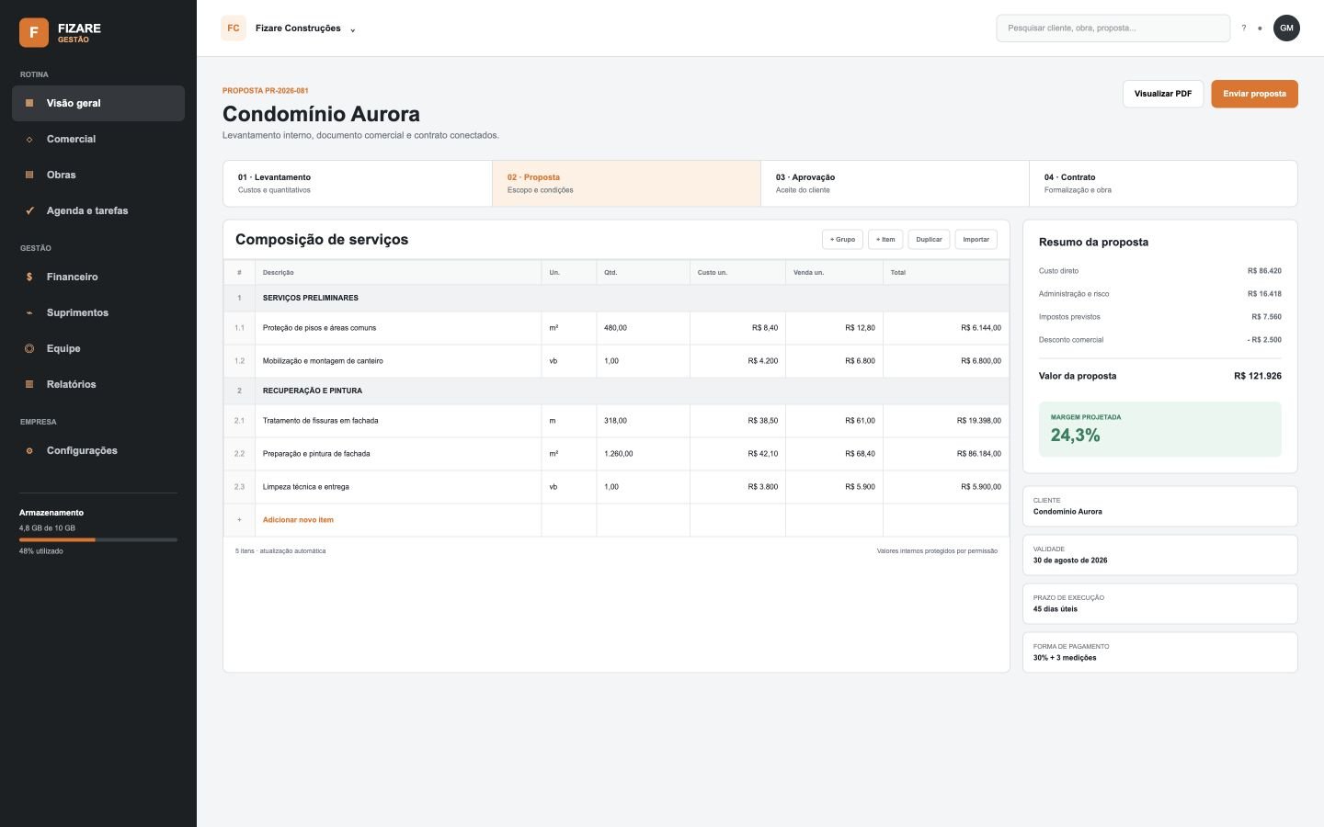Click the Importar button
Image resolution: width=1324 pixels, height=827 pixels.
pos(976,240)
